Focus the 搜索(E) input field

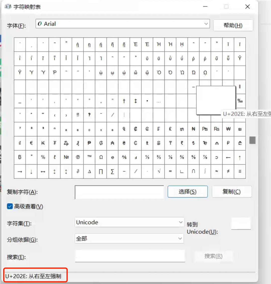(x=130, y=256)
